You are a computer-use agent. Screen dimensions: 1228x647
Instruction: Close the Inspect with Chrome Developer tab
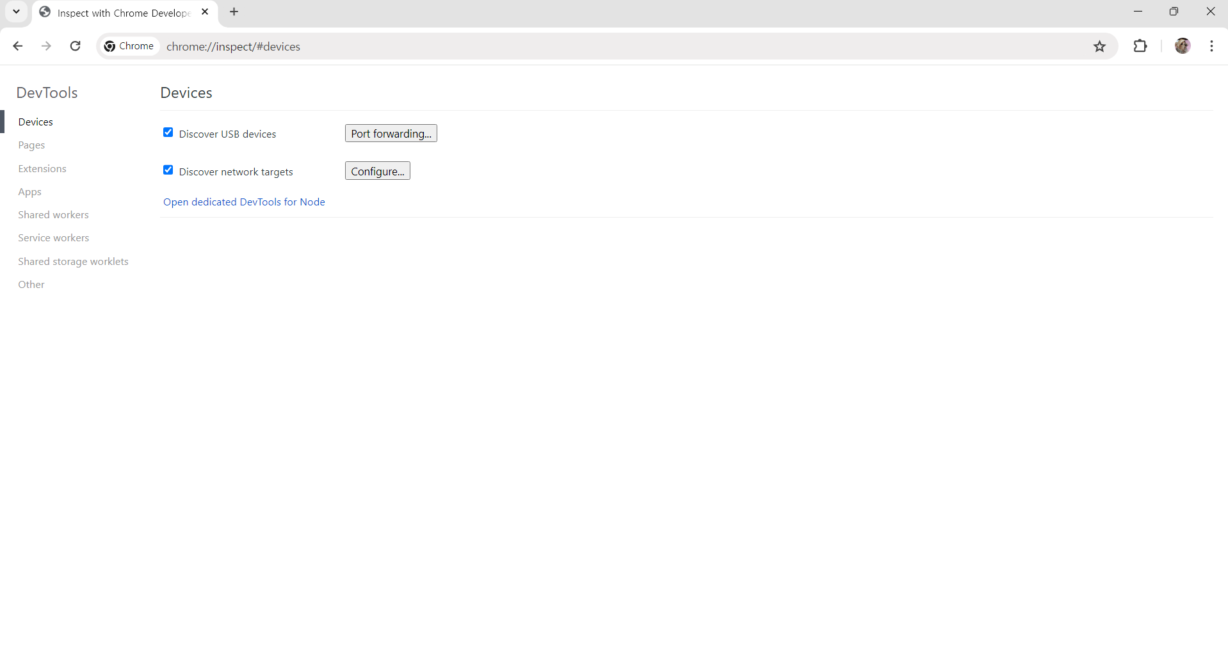tap(205, 12)
